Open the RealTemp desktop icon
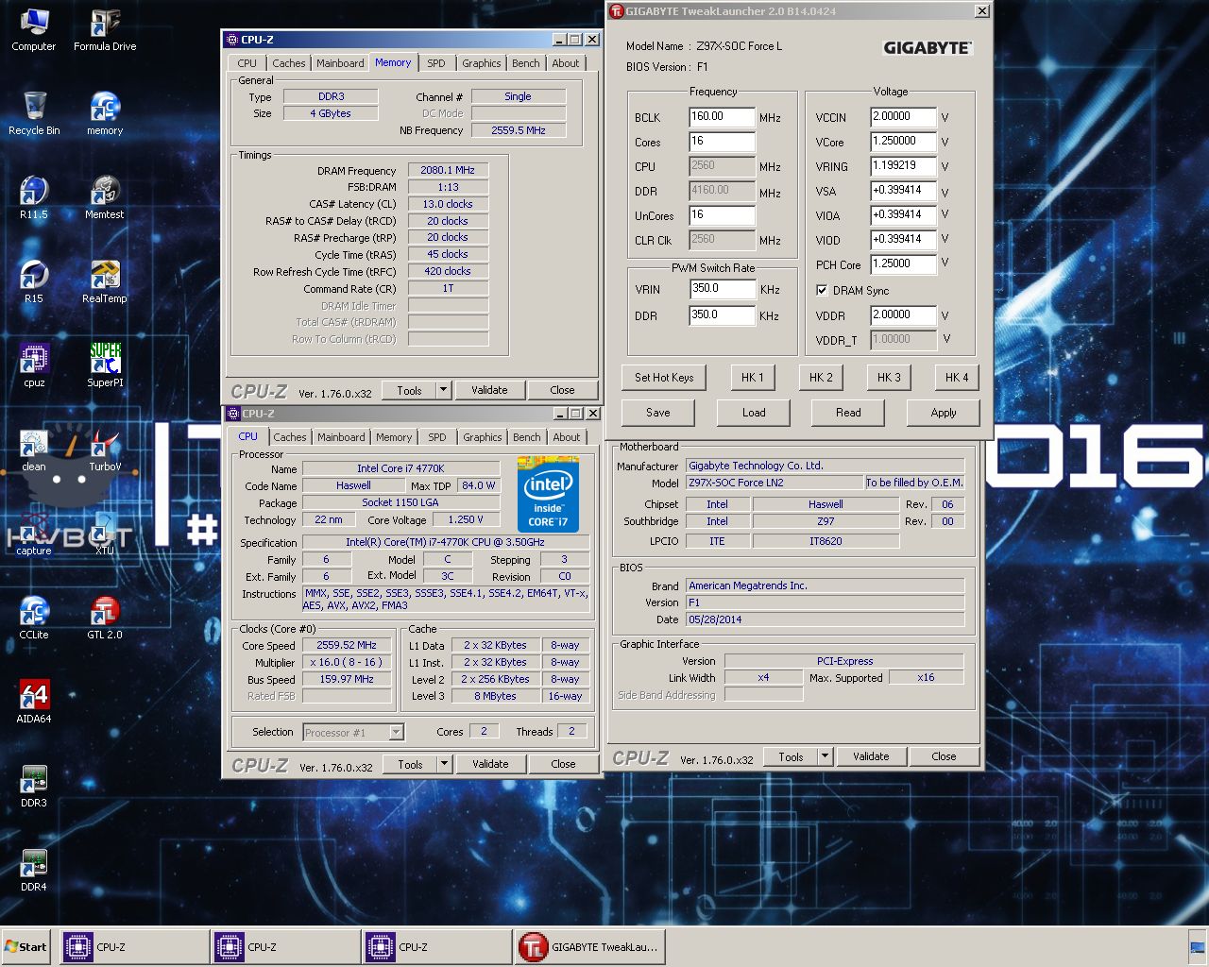 click(x=105, y=281)
